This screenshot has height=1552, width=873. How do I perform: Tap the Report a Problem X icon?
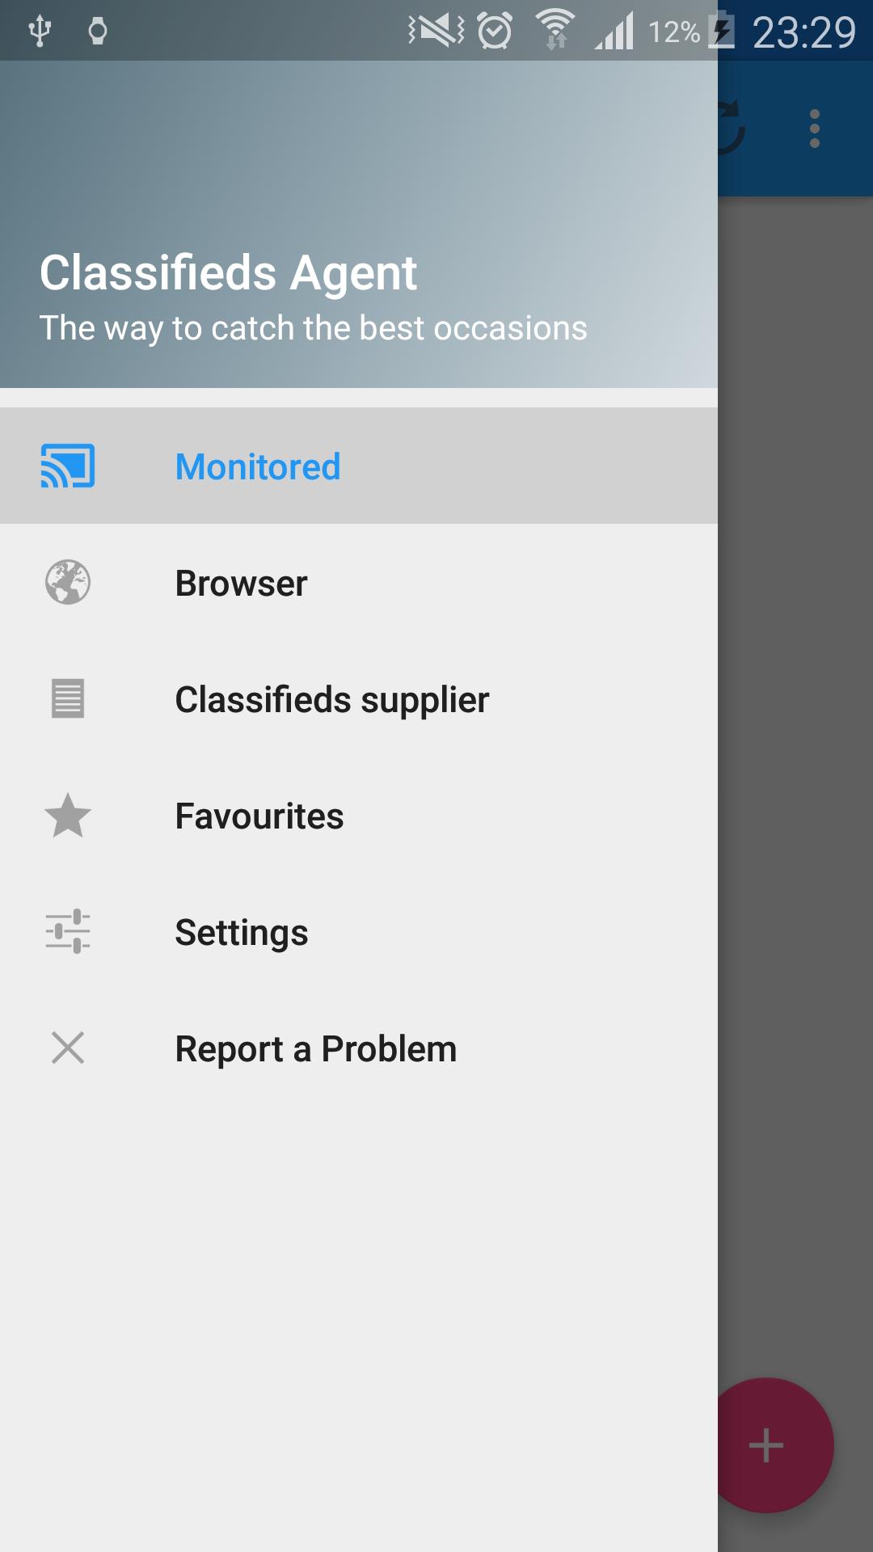pyautogui.click(x=68, y=1048)
